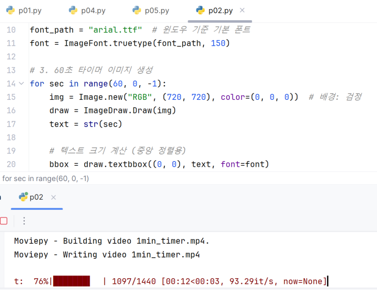
Task: Click '93.29it/s' rate in console output
Action: [251, 281]
